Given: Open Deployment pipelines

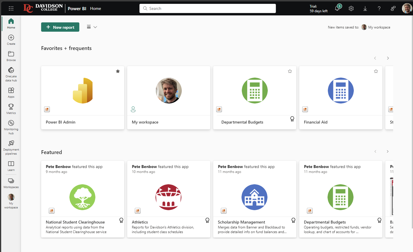Looking at the screenshot, I should (11, 148).
